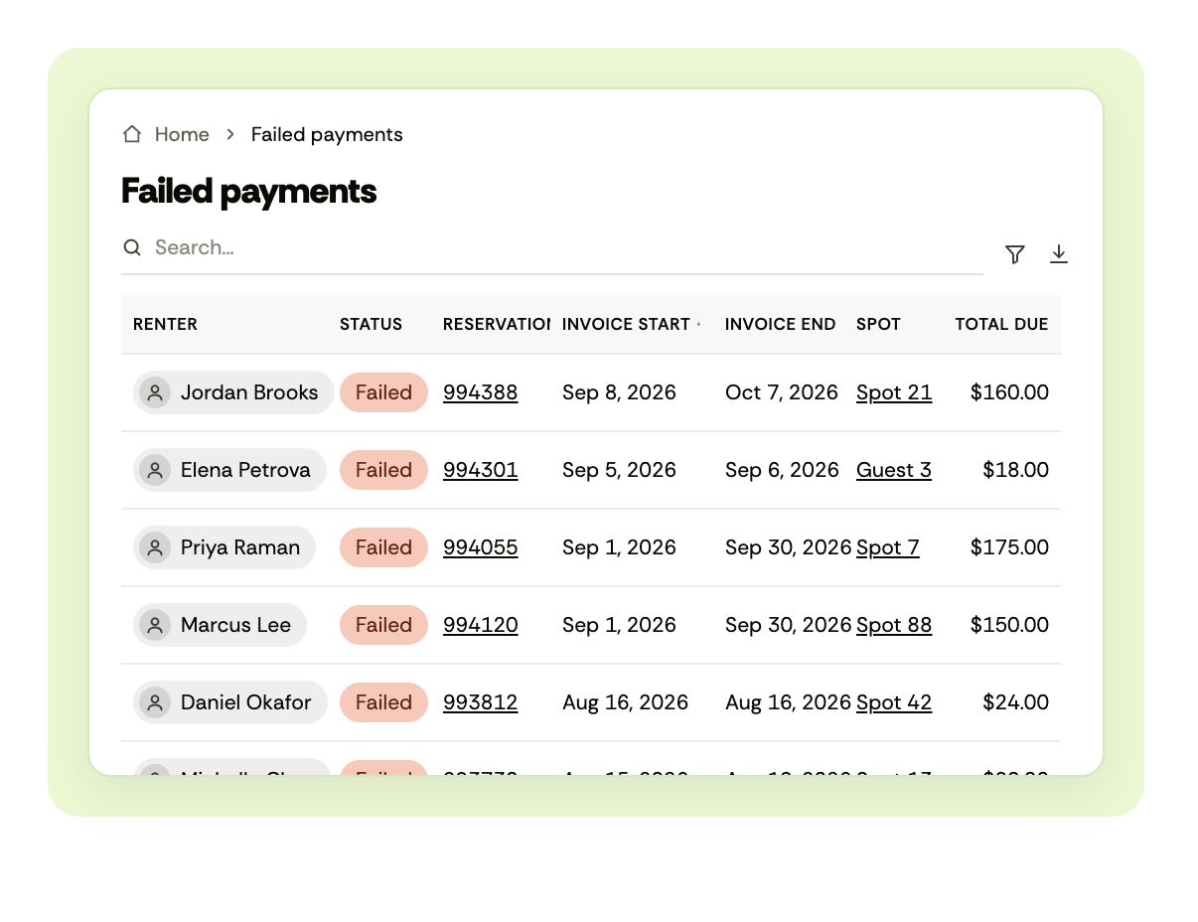
Task: Click invoice end date in Priya Raman row
Action: 789,547
